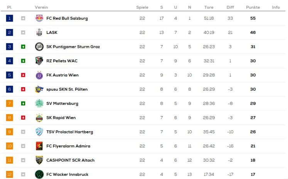Open the CASHPOINT SCR Altach team page
The height and width of the screenshot is (179, 288).
pos(70,160)
